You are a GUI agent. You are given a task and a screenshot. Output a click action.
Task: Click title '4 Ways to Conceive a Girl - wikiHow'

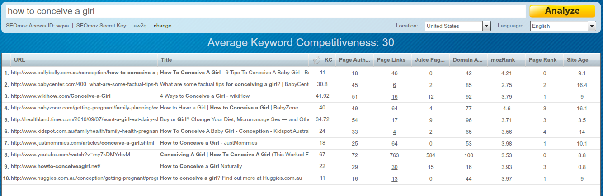click(x=205, y=96)
